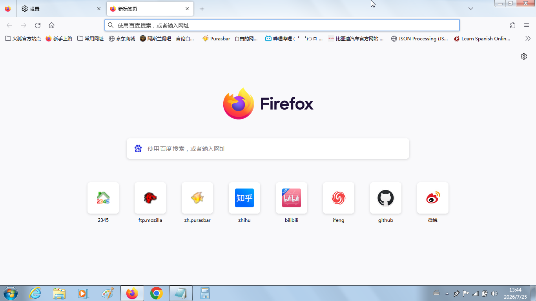Screen dimensions: 536x301
Task: Close the 新标签页 tab
Action: coord(187,9)
